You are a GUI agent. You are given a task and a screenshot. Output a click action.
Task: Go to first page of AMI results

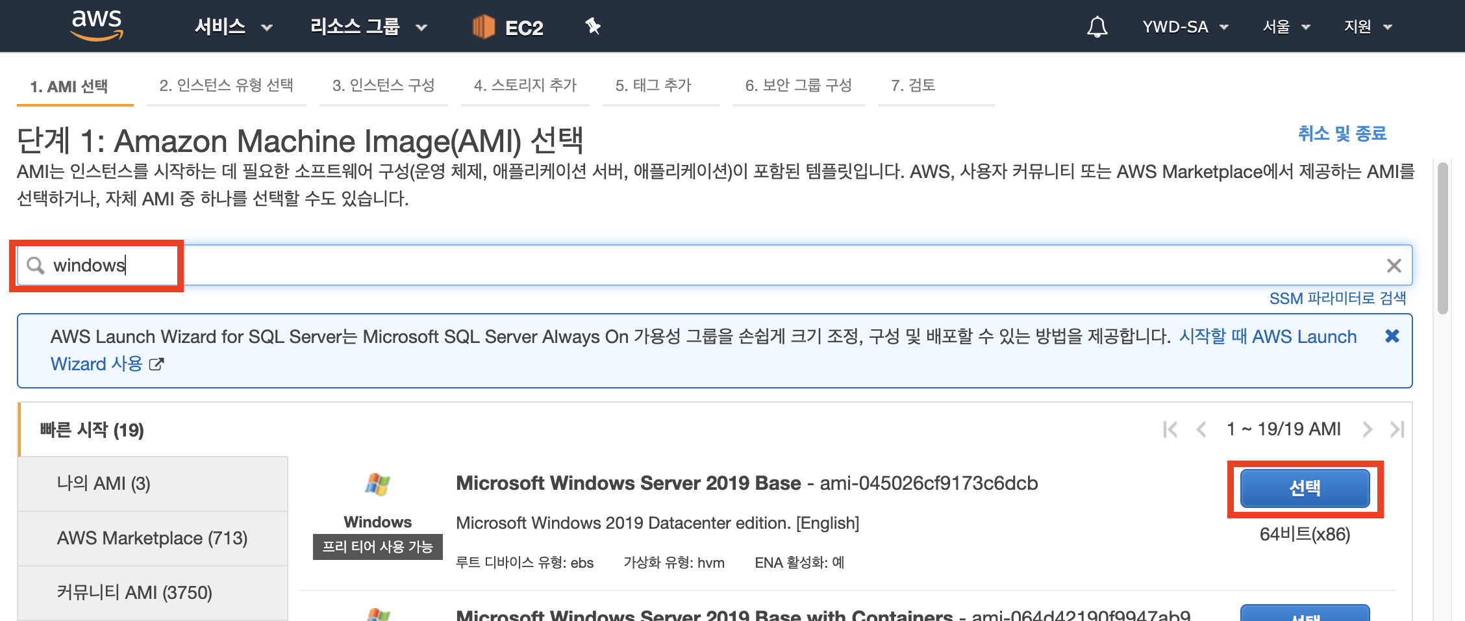pos(1170,429)
